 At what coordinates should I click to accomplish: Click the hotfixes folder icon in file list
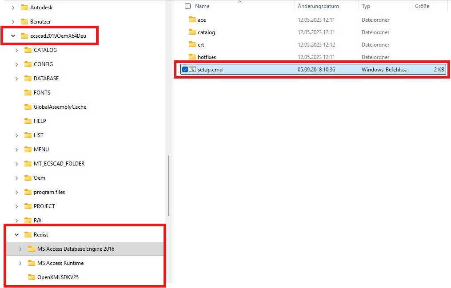click(192, 56)
